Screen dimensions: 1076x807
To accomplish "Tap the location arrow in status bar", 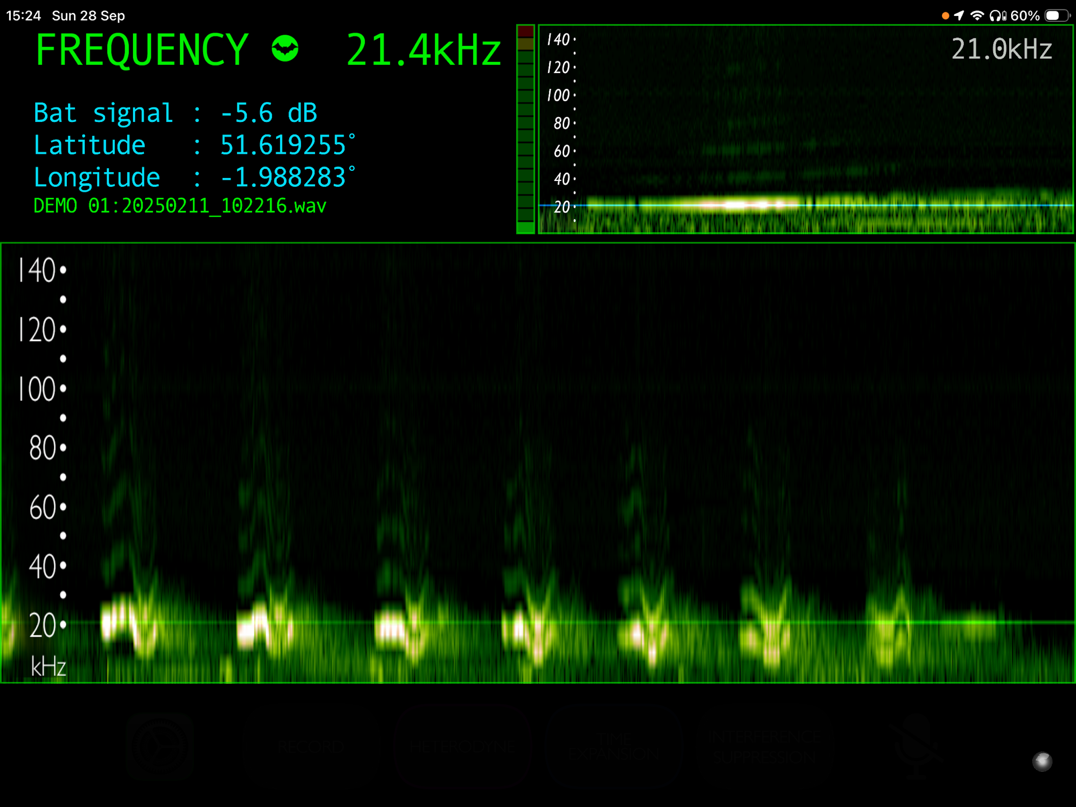I will point(959,16).
